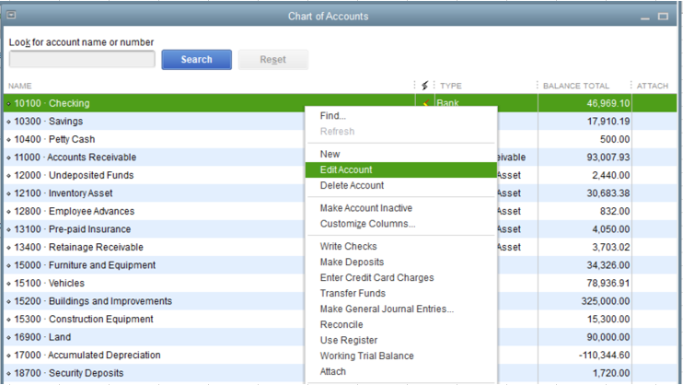Minimize the Chart of Accounts window
The image size is (683, 385).
[x=645, y=17]
